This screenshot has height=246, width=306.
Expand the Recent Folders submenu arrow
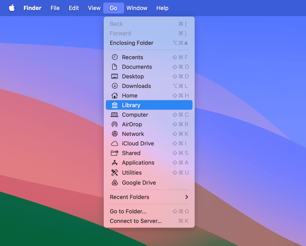[x=187, y=197]
